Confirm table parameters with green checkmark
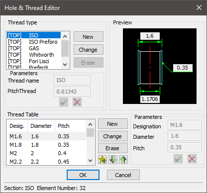 point(178,159)
